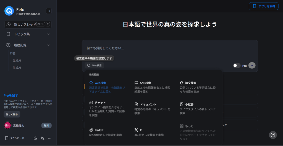The height and width of the screenshot is (146, 283).
Task: Toggle dark mode moon icon
Action: (35, 138)
